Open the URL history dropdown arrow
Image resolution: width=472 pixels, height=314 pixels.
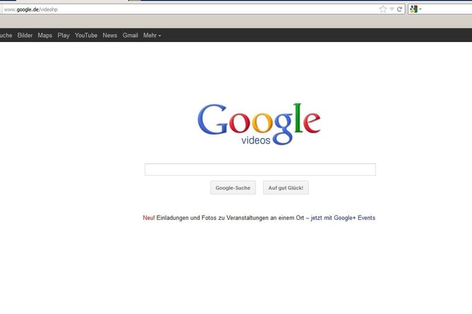391,9
